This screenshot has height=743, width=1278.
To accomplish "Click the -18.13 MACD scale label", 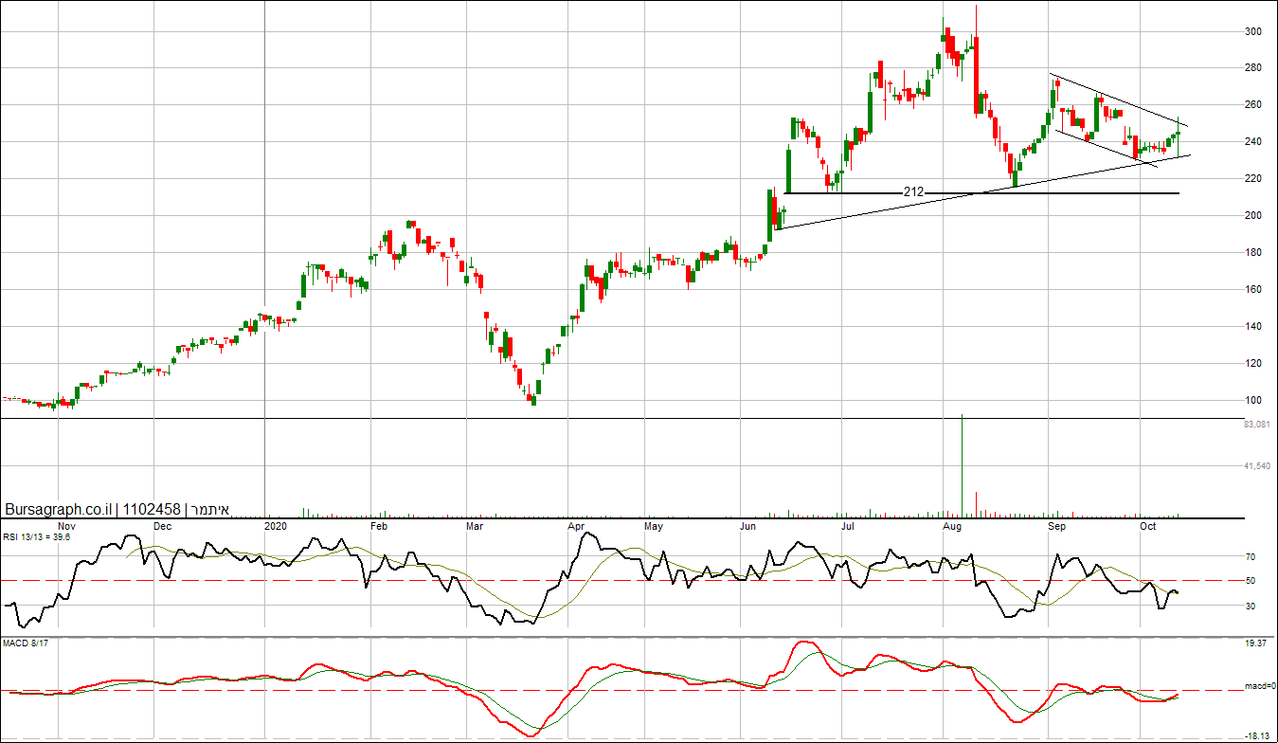I will tap(1256, 735).
